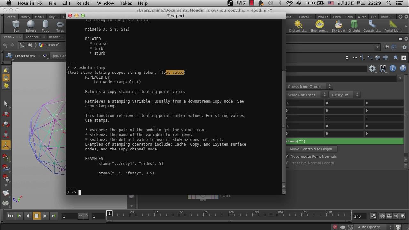
Task: Open the Houdini presets H menu
Action: point(383,68)
